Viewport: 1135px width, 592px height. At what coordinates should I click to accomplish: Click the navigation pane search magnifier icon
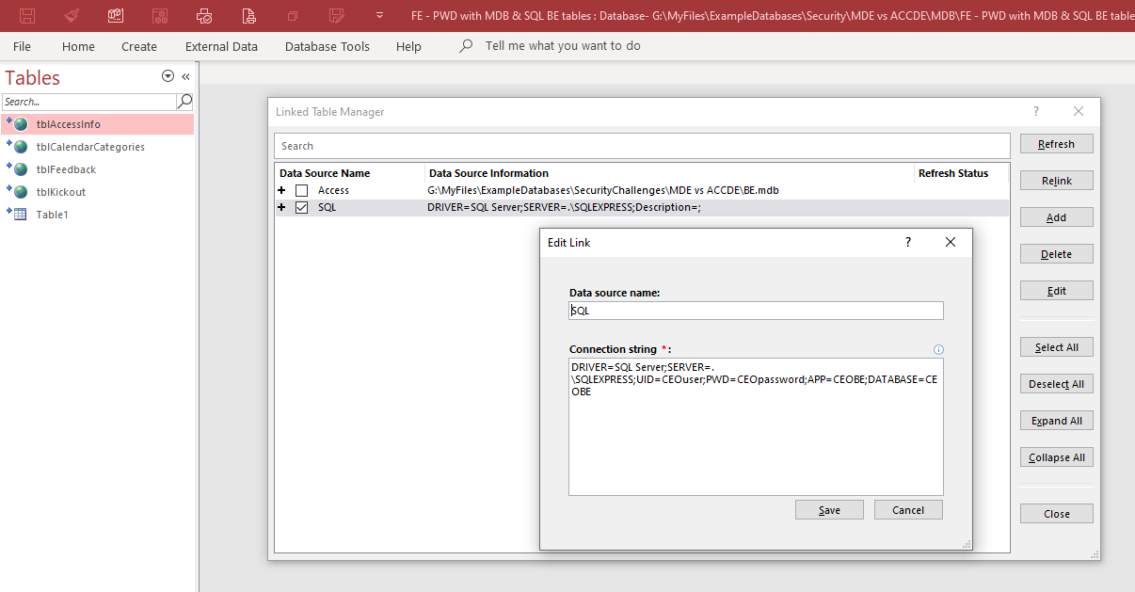tap(185, 101)
